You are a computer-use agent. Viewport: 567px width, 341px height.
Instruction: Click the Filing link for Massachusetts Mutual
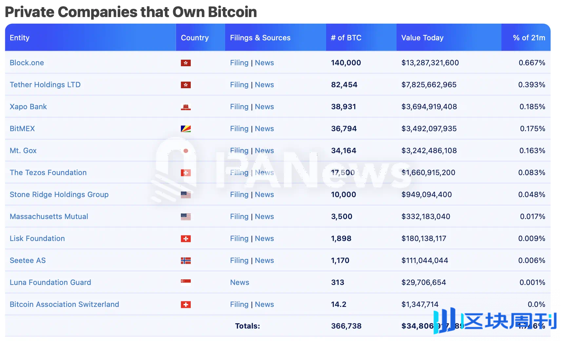point(239,216)
